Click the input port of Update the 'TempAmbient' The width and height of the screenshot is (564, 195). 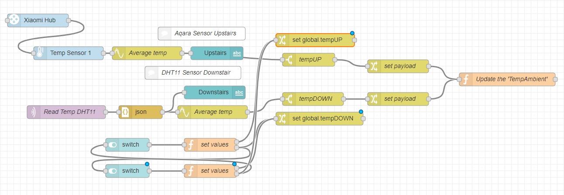(x=459, y=79)
